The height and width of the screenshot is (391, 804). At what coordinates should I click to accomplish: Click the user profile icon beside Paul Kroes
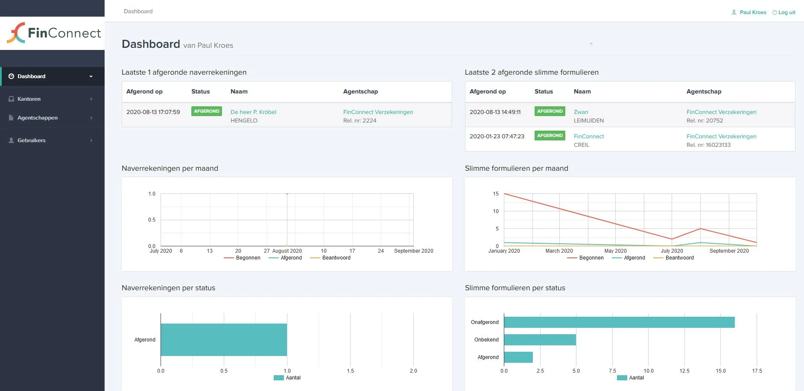[x=733, y=12]
